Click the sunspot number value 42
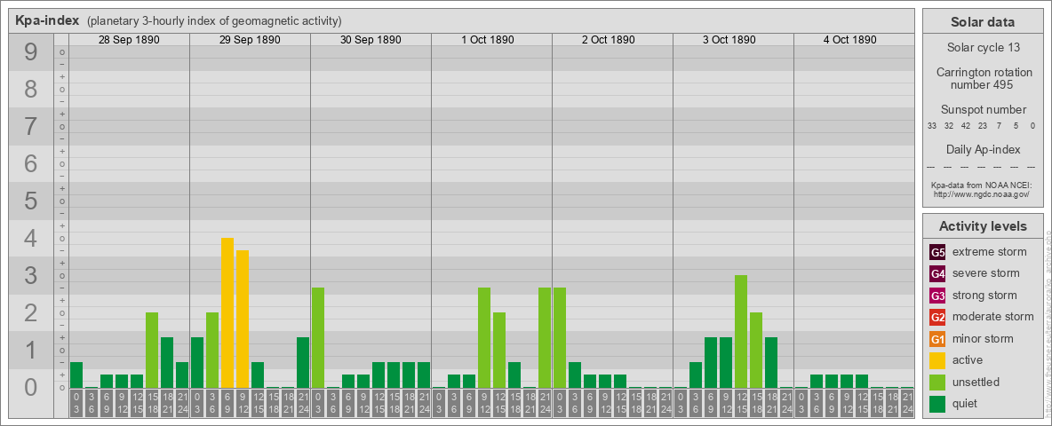 pos(966,126)
